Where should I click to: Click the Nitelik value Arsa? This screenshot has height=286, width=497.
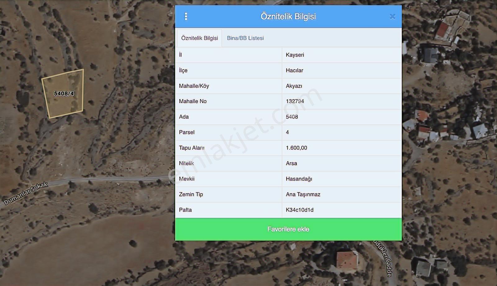coord(291,163)
